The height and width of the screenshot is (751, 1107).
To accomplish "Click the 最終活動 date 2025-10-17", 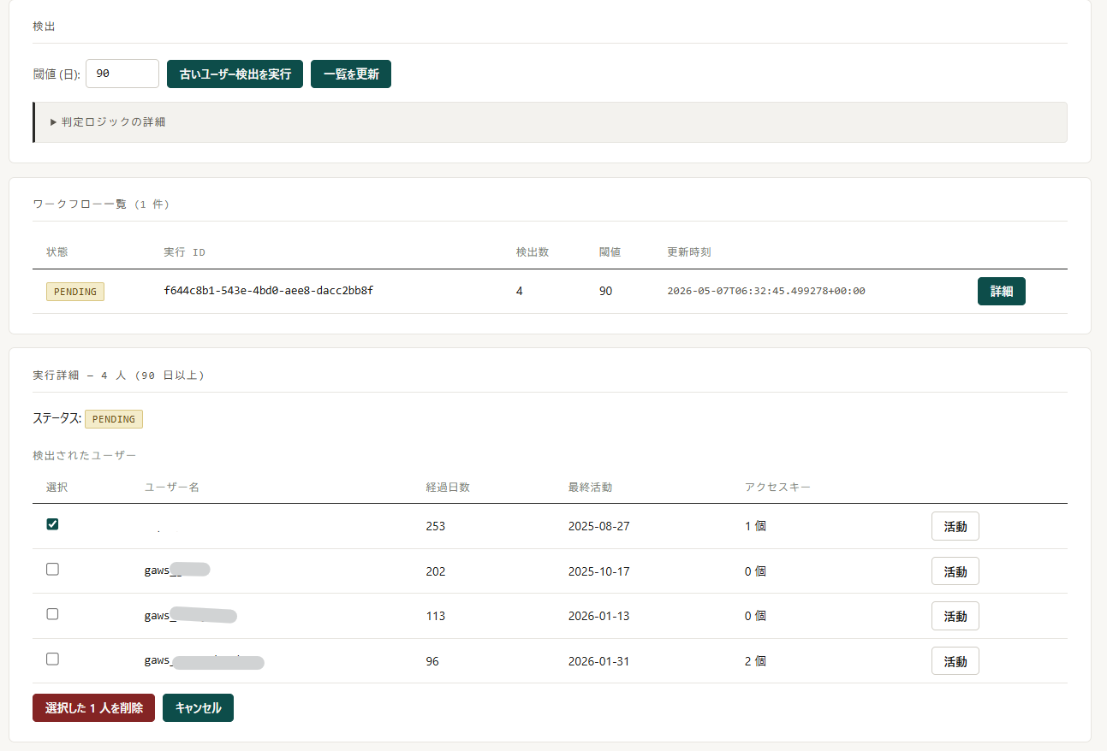I will pos(598,571).
